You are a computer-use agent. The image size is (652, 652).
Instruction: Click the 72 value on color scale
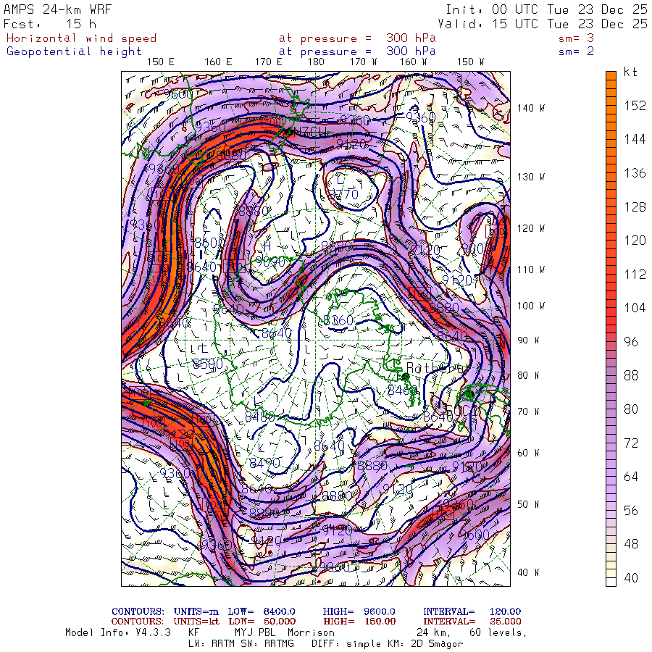(x=631, y=443)
